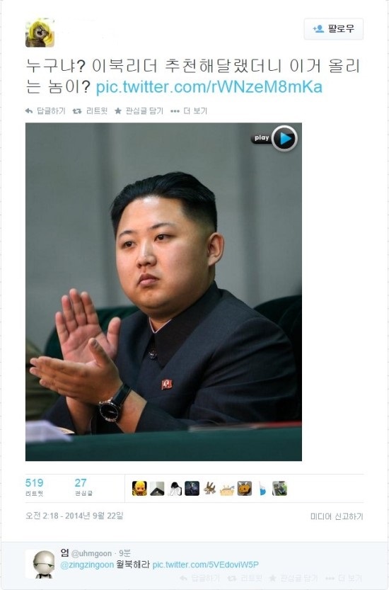Viewport: 389px width, 590px height.
Task: Open the @zingzingoon mention link
Action: pos(87,565)
